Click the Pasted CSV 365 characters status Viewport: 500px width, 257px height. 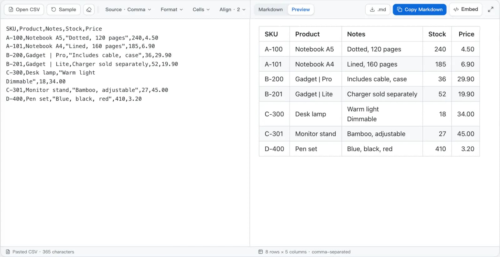pyautogui.click(x=40, y=252)
